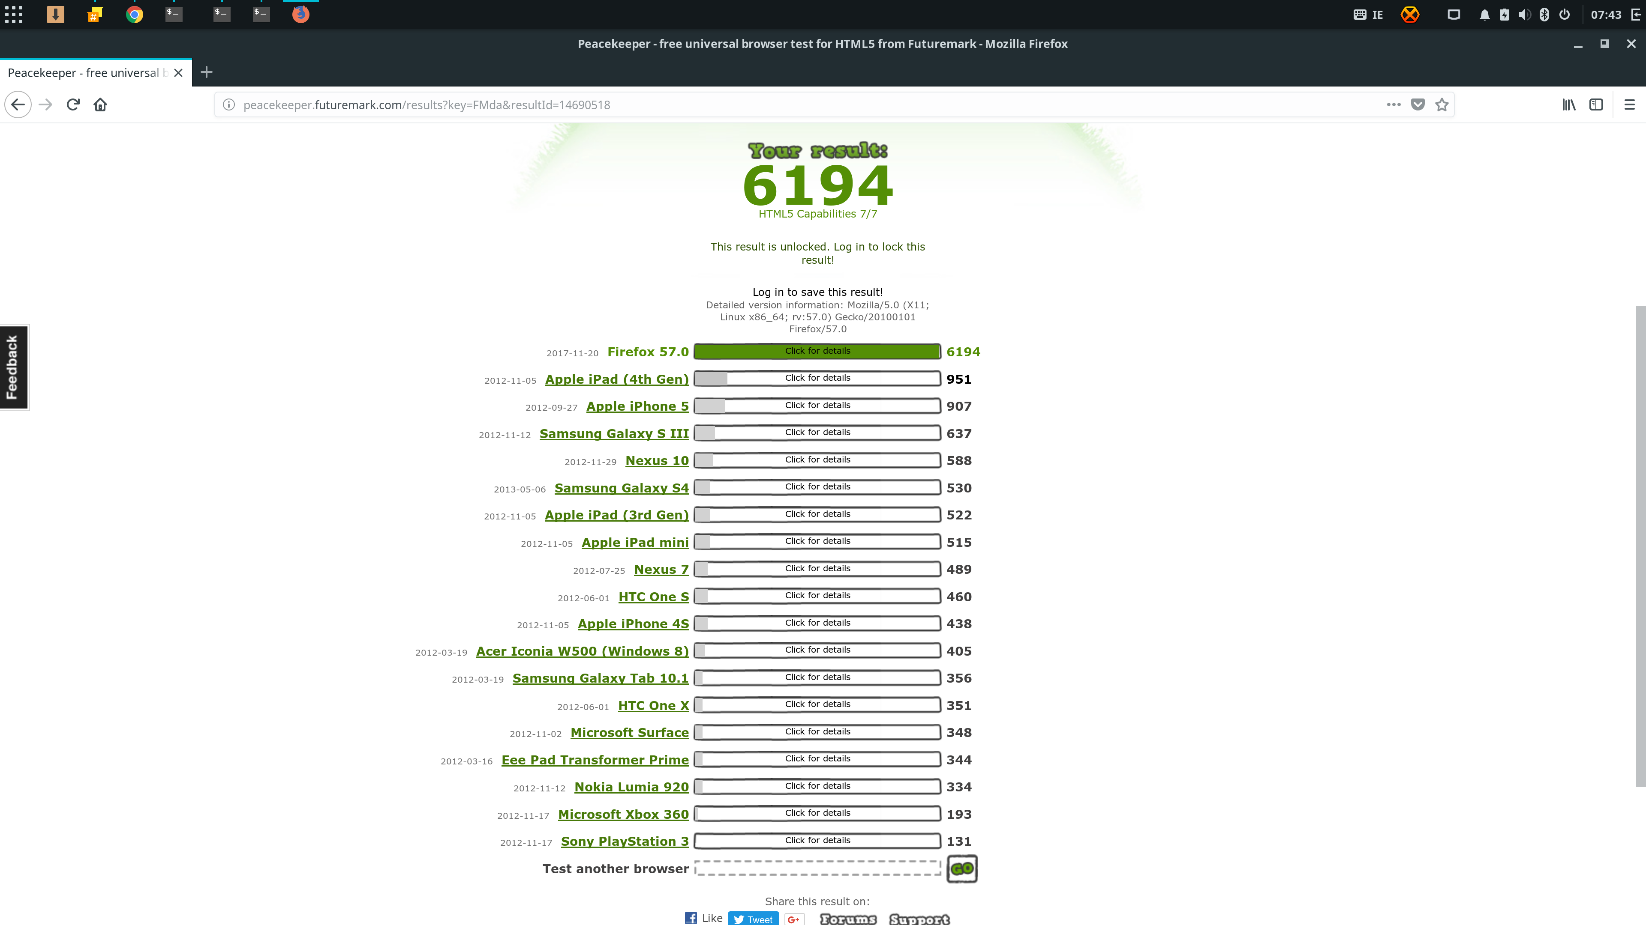1646x925 pixels.
Task: Go to the Firefox home page
Action: pos(100,104)
